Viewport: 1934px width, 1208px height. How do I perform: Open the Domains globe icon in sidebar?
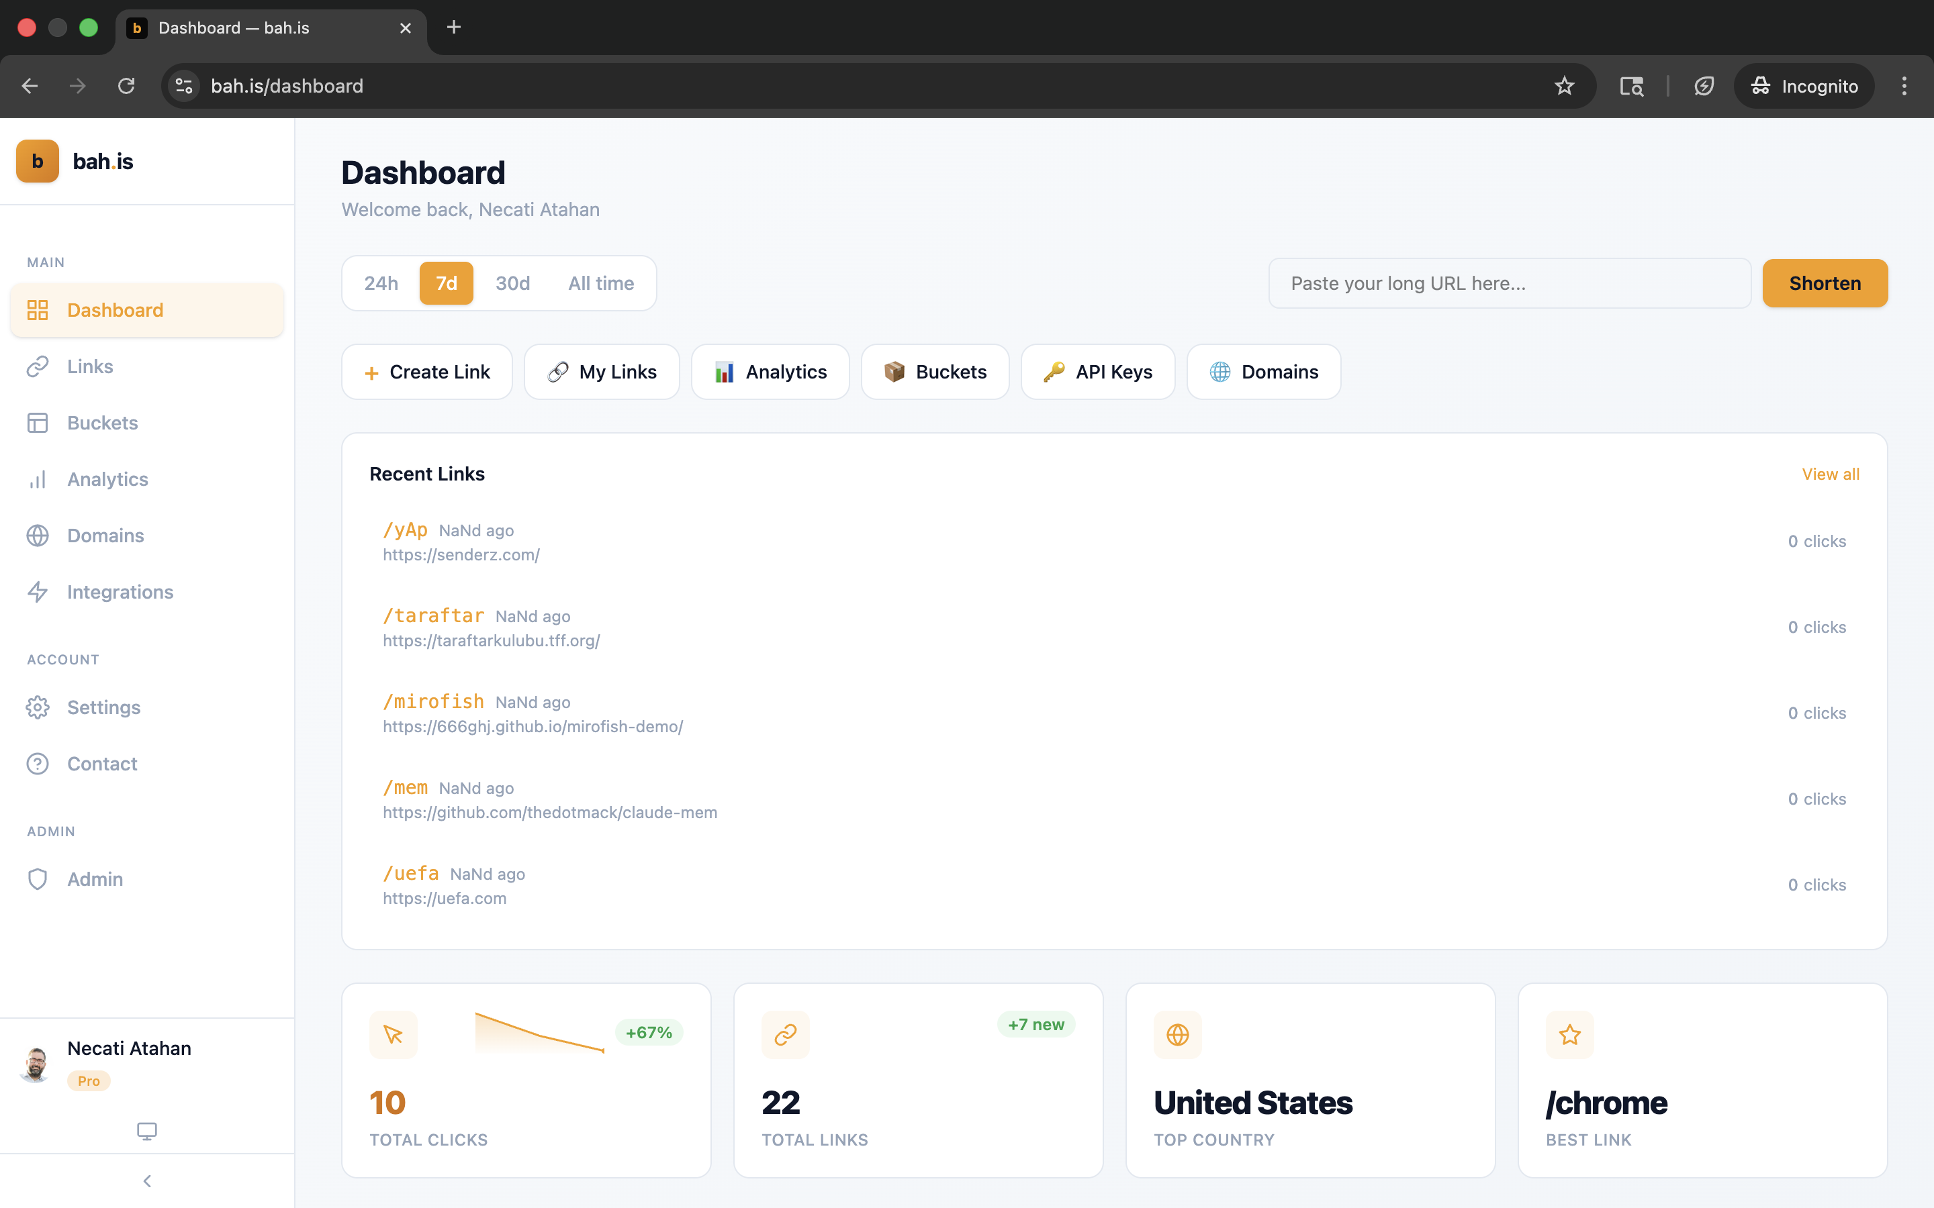click(x=38, y=536)
